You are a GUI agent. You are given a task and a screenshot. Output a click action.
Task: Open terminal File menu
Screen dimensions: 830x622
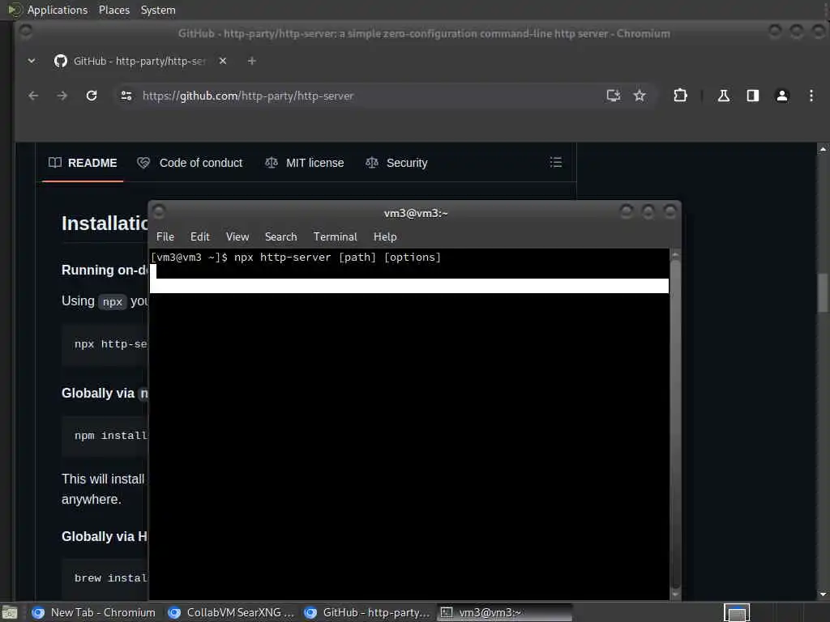165,237
